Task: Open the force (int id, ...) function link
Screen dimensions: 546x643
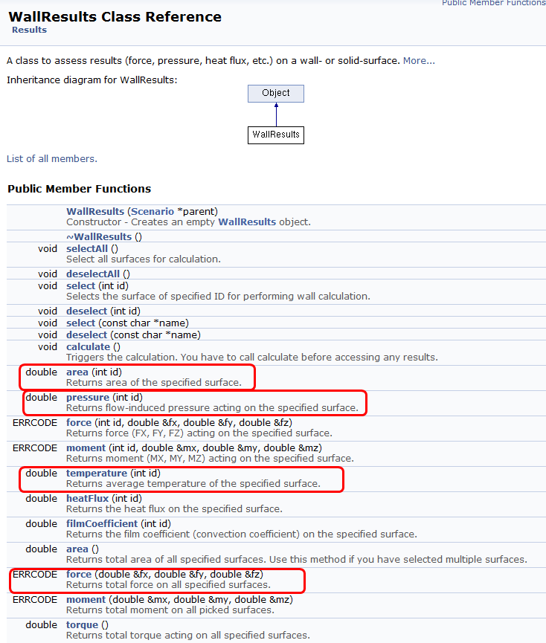Action: (79, 423)
